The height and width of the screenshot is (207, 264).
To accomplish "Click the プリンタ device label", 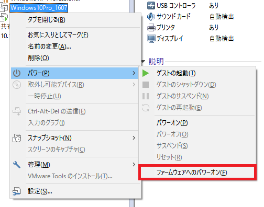I will click(166, 28).
